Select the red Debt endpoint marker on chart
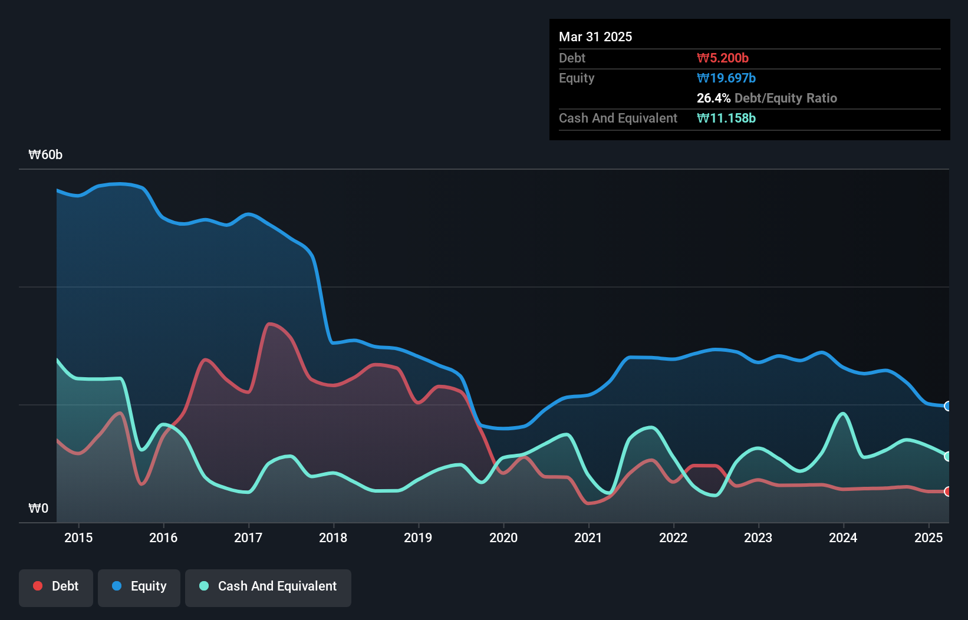 (947, 490)
